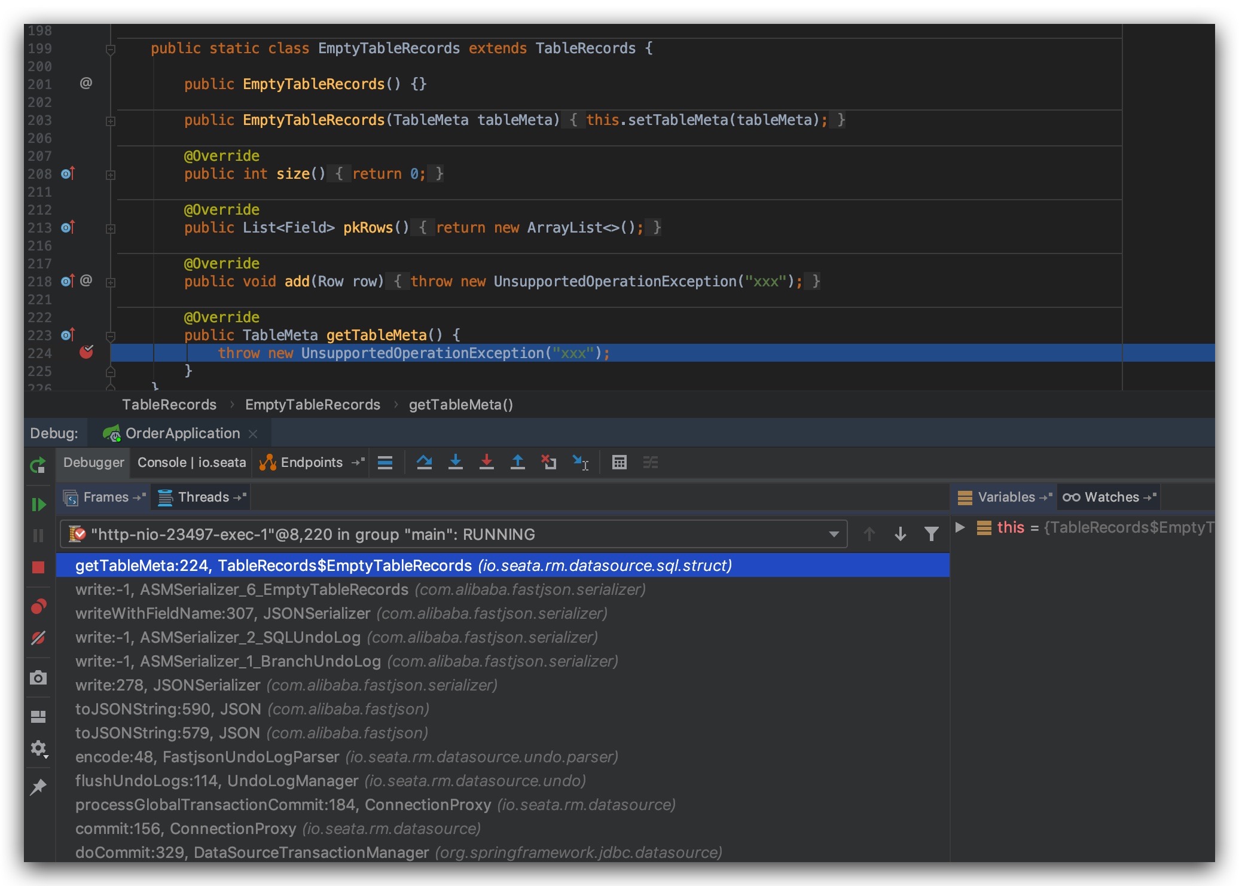Step over the current line
Screen dimensions: 1239x886
[x=424, y=462]
